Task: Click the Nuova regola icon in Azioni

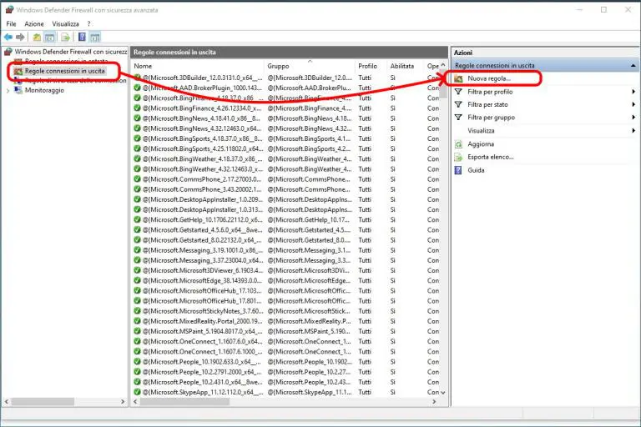Action: click(458, 78)
